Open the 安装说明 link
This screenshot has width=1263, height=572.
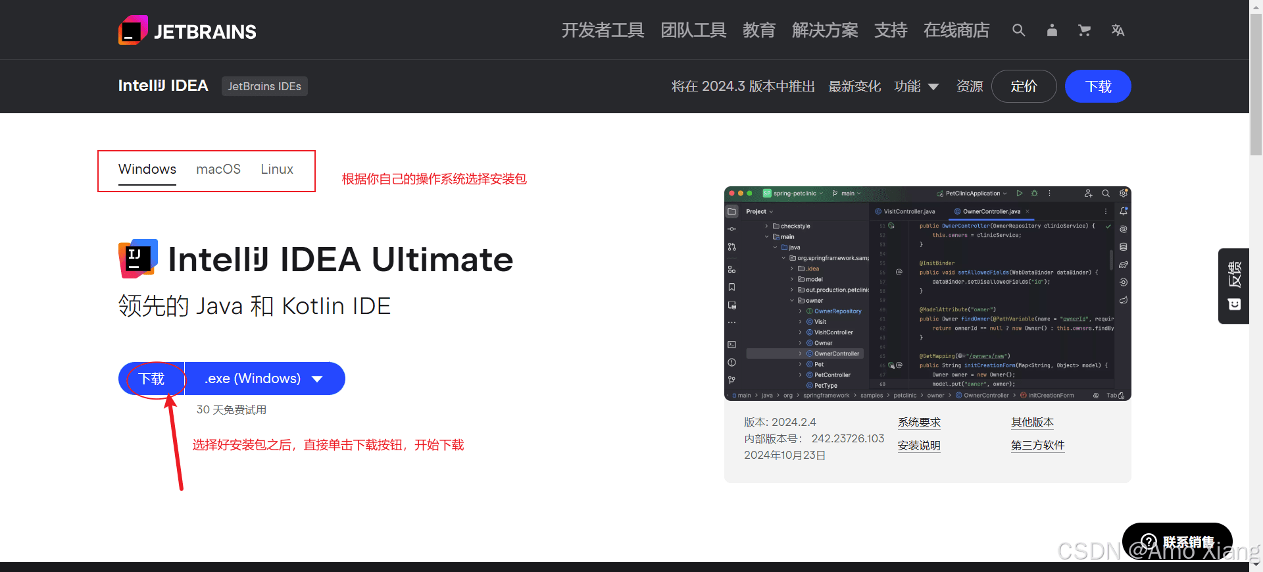919,446
